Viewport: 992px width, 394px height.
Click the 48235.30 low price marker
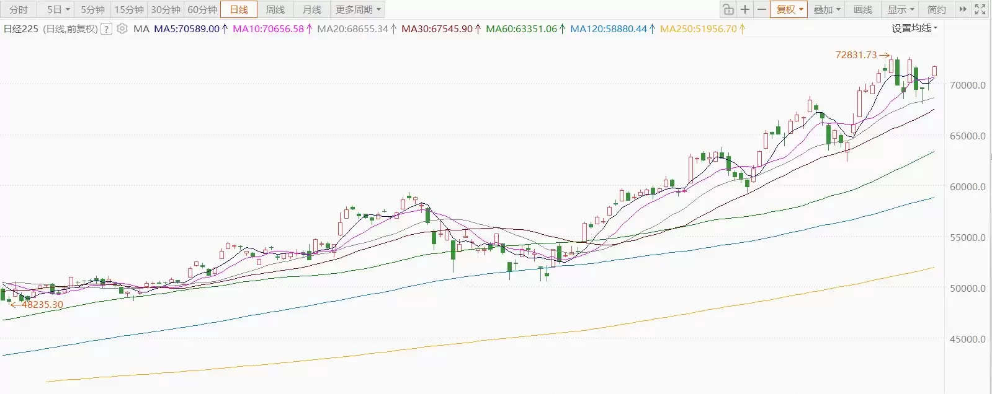pyautogui.click(x=42, y=304)
